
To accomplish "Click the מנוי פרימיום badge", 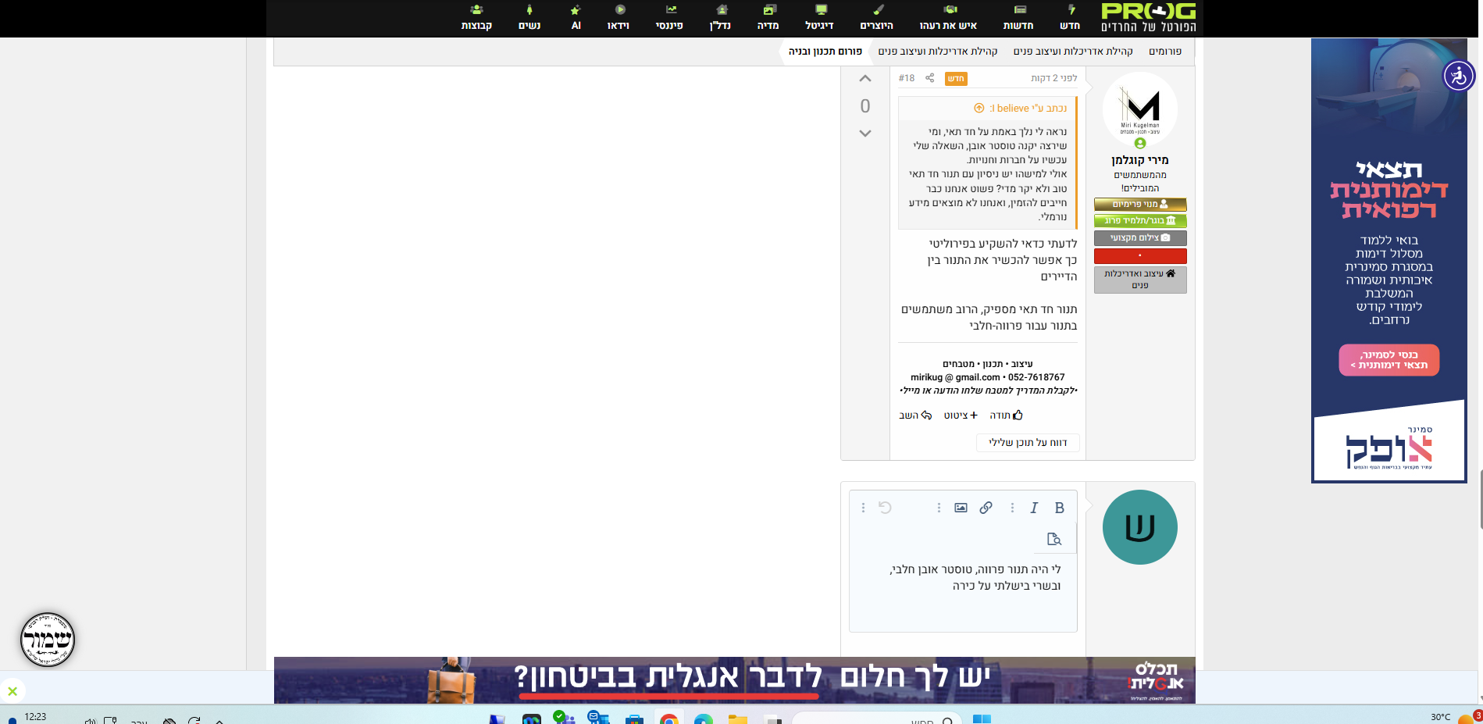I will pyautogui.click(x=1140, y=205).
